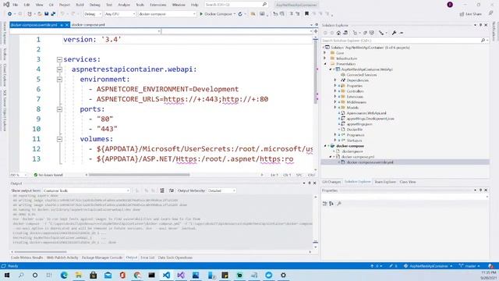The height and width of the screenshot is (281, 499).
Task: Click the Property Pages wrench in Properties panel
Action: [x=339, y=204]
